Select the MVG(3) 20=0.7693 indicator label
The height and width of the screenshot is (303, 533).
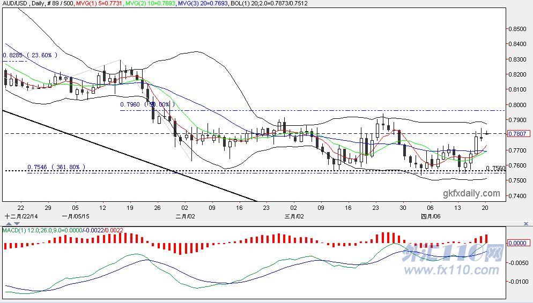[x=203, y=3]
